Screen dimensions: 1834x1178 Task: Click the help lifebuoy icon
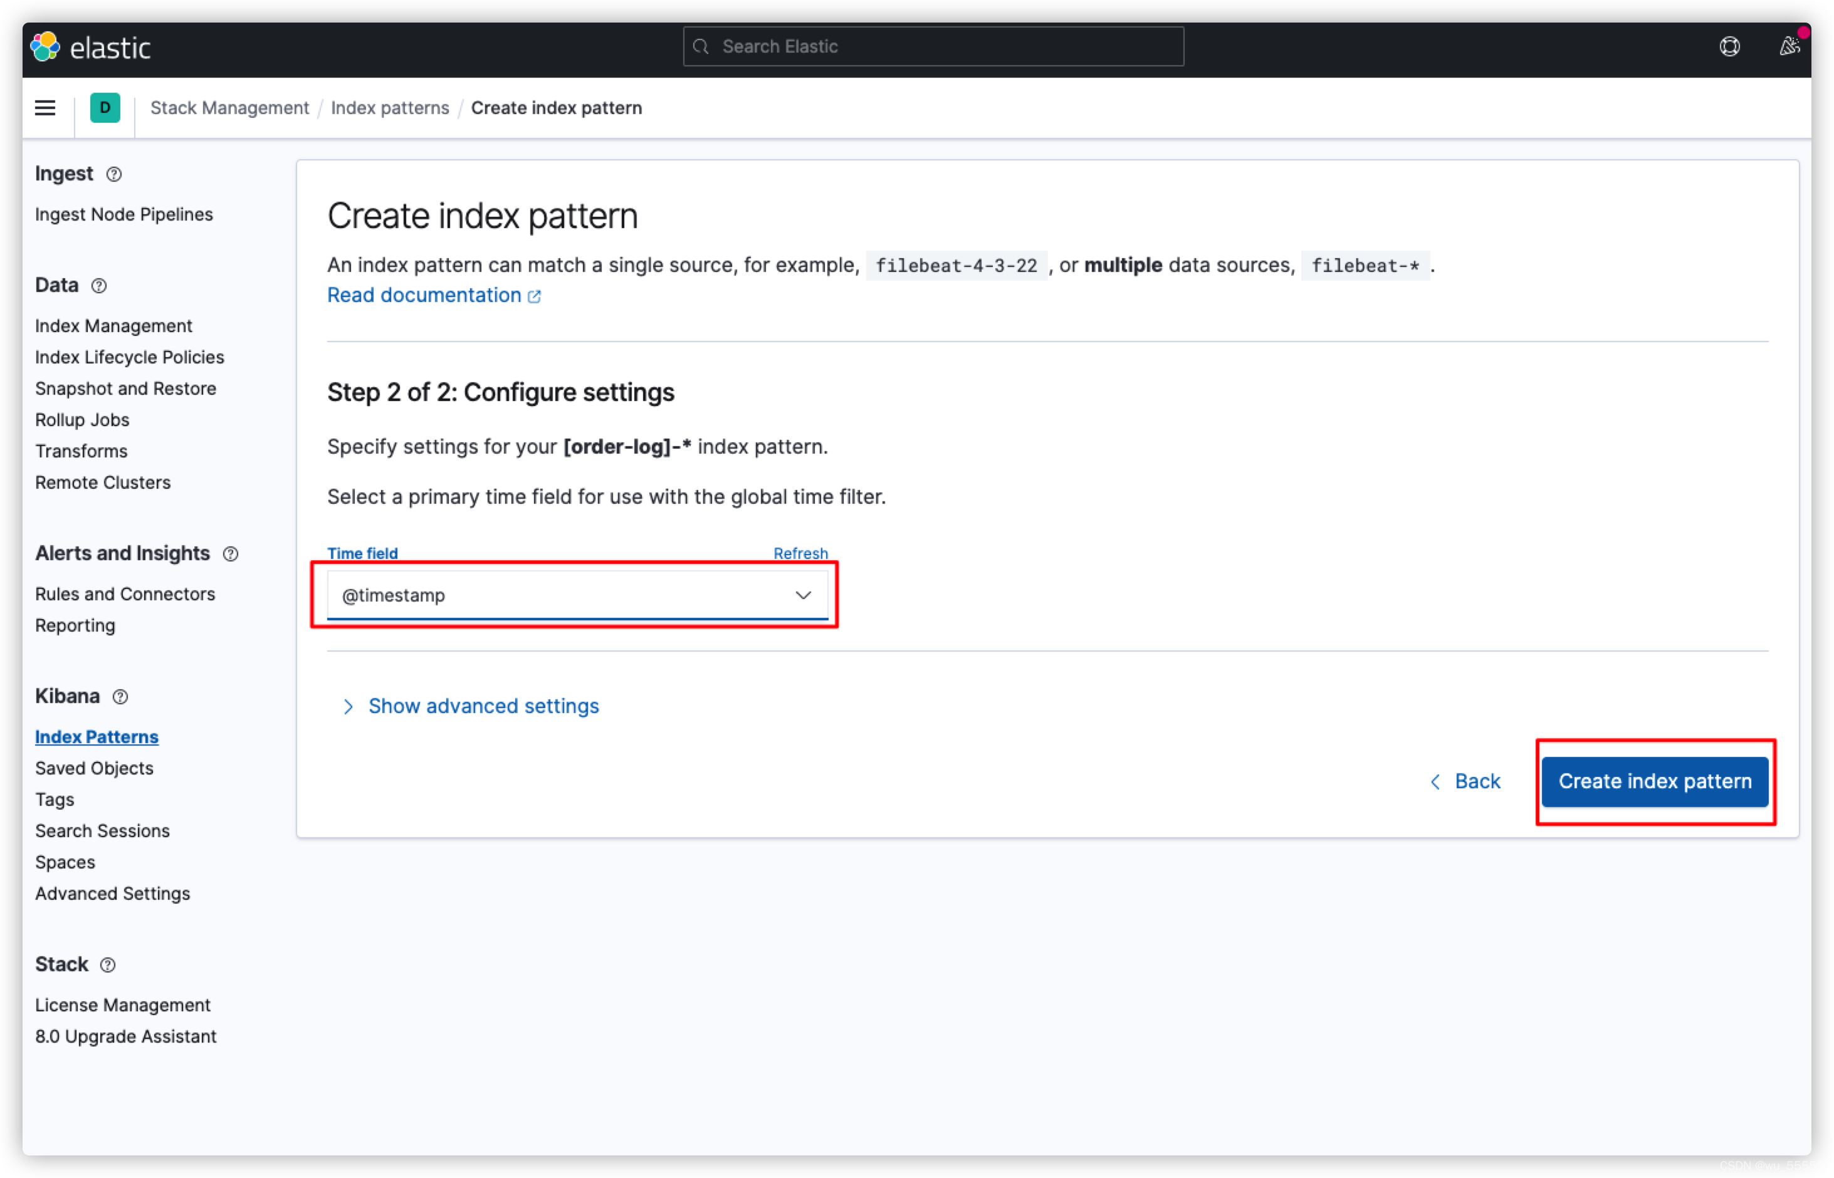click(x=1729, y=46)
